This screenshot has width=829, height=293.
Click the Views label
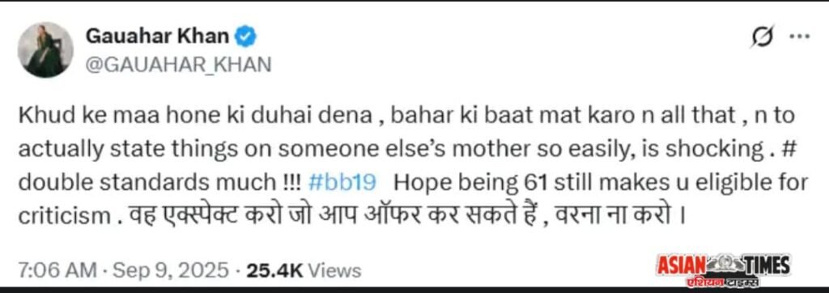click(335, 271)
